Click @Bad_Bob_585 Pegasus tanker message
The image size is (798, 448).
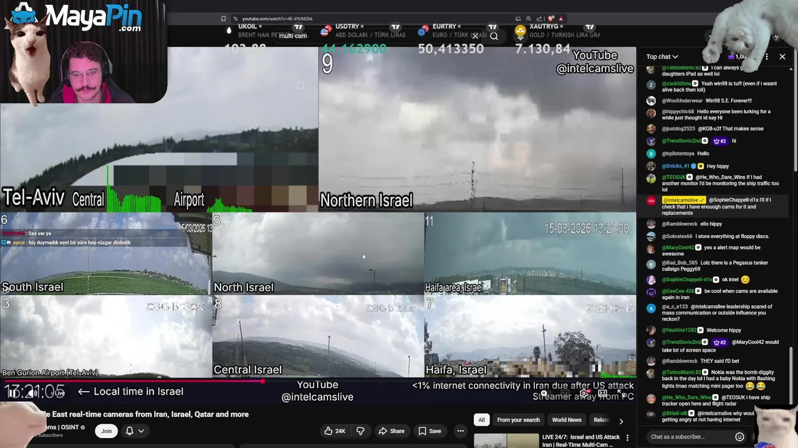(x=711, y=266)
